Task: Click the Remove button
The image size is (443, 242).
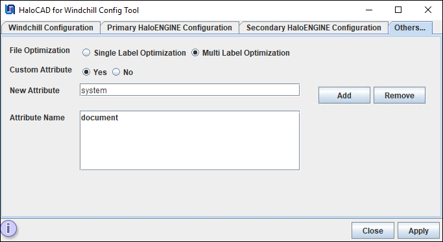Action: (399, 96)
